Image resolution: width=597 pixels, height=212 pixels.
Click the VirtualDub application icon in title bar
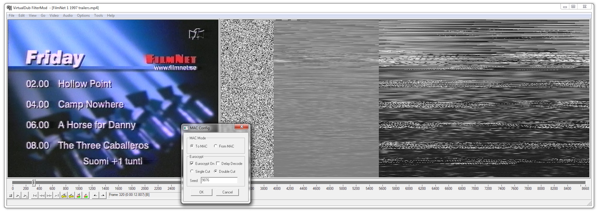(9, 8)
